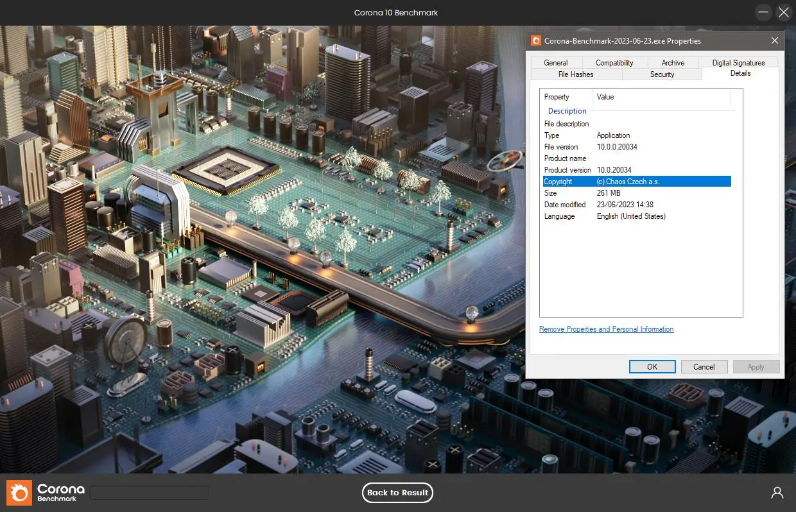
Task: Click the Cancel button
Action: pos(704,367)
